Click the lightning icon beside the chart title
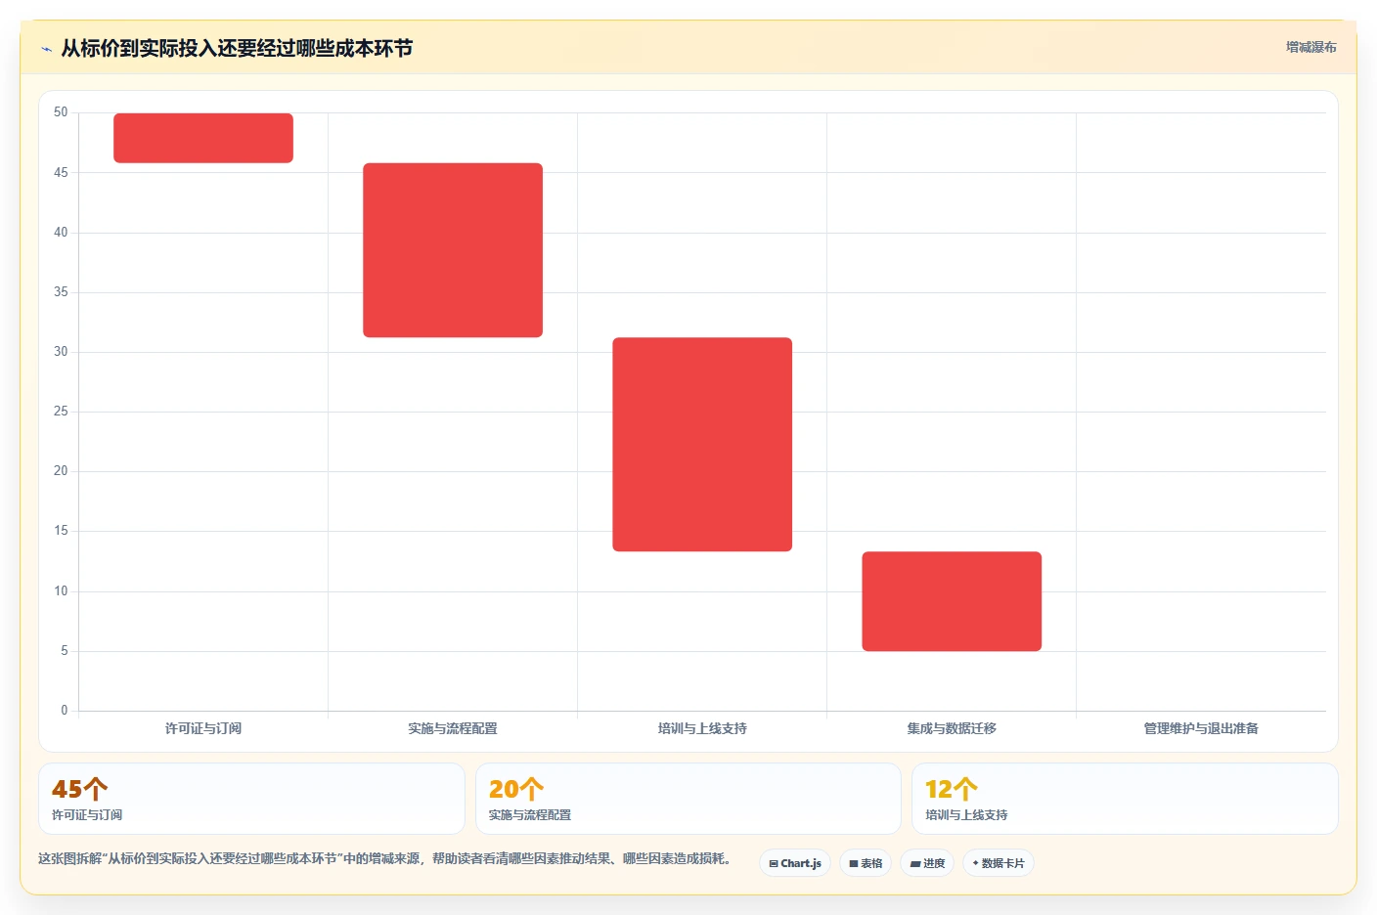 pyautogui.click(x=46, y=49)
